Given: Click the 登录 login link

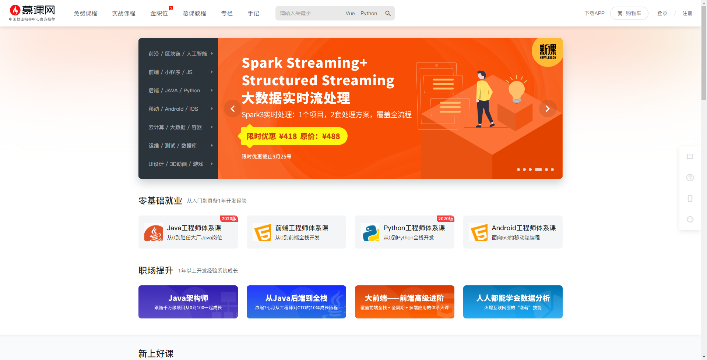Looking at the screenshot, I should (x=662, y=13).
